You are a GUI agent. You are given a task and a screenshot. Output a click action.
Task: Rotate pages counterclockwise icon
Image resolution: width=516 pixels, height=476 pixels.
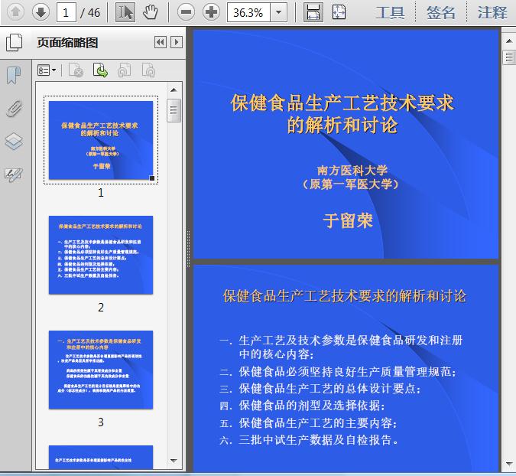tap(125, 70)
